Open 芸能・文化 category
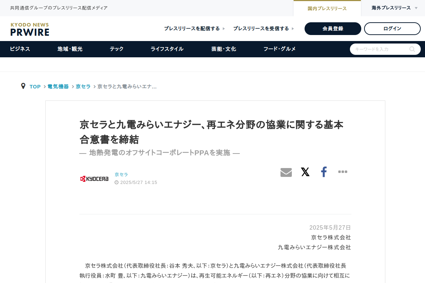This screenshot has height=283, width=425. tap(223, 49)
